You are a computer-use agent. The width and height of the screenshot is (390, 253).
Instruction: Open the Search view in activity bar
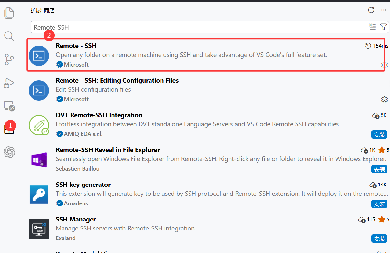[9, 36]
